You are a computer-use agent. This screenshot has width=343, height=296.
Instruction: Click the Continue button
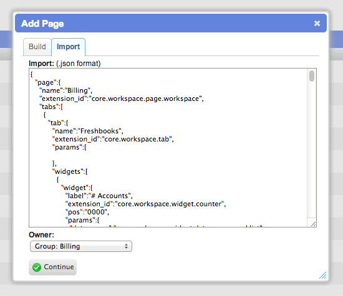[53, 267]
